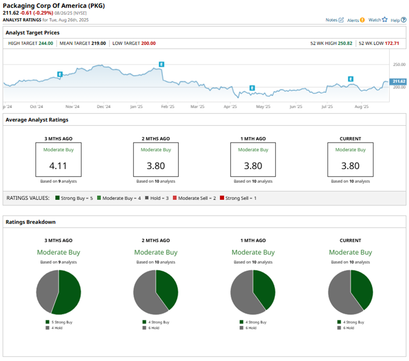Click the 3 MTHS AGO pie chart
This screenshot has height=361, width=409.
pos(58,292)
